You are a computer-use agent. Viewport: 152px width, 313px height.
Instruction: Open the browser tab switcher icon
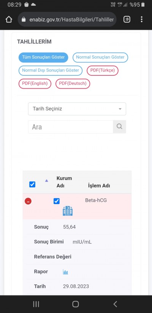127,19
